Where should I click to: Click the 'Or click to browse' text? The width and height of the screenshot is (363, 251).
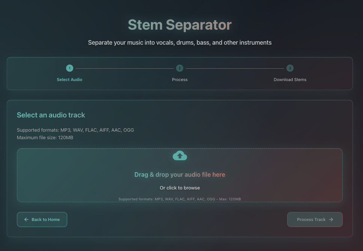pos(180,188)
